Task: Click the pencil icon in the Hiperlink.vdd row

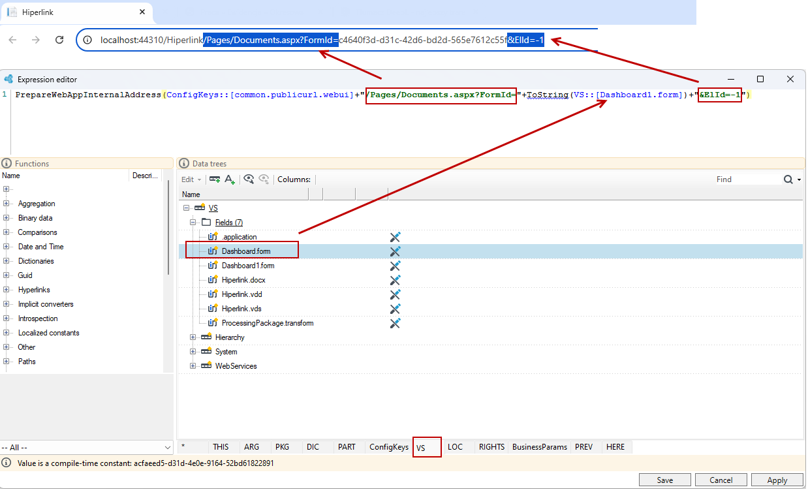Action: click(395, 294)
